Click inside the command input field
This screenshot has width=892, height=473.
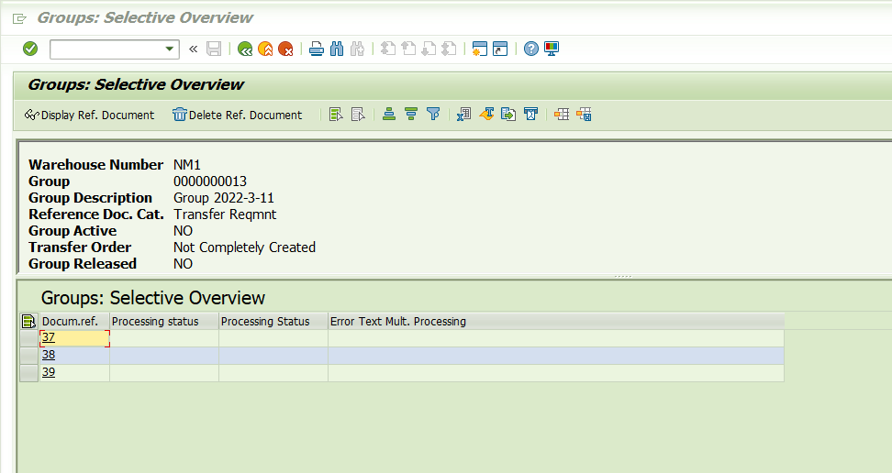pyautogui.click(x=107, y=49)
